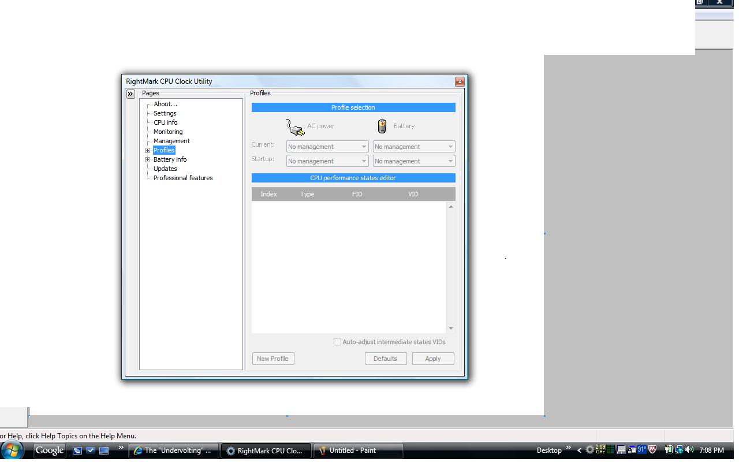Screen dimensions: 739x462
Task: Open the About... page
Action: click(165, 104)
